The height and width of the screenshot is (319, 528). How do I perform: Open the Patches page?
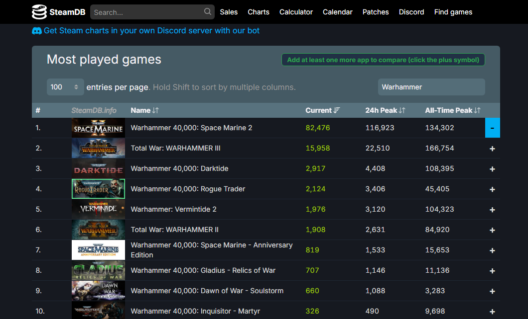pos(376,12)
